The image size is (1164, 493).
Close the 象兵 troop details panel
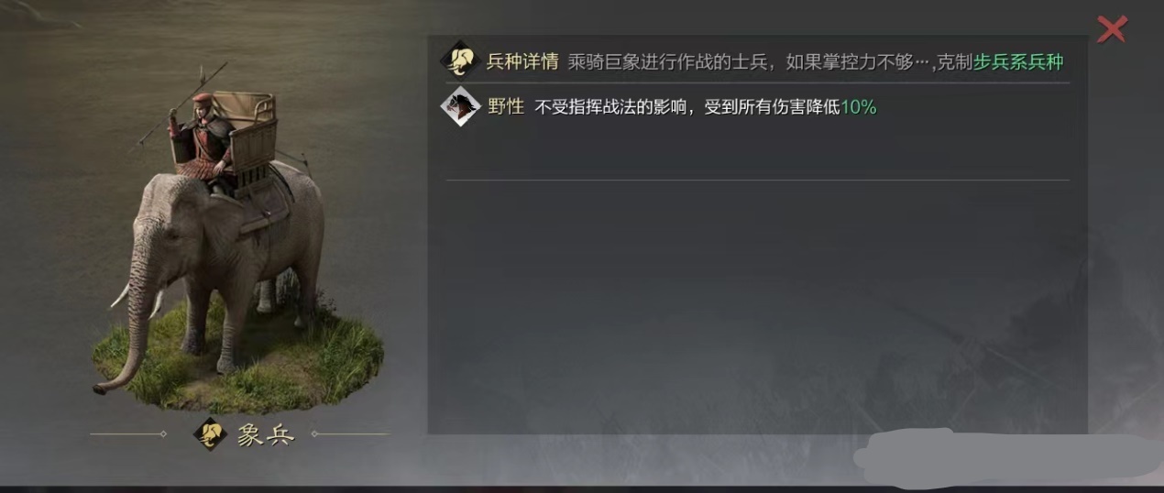pyautogui.click(x=1112, y=29)
